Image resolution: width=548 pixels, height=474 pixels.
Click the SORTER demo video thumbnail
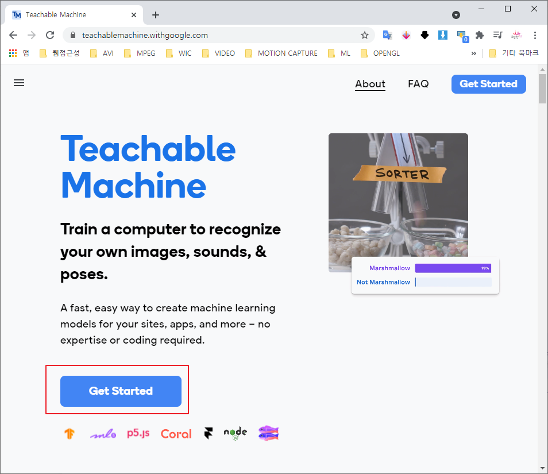398,202
